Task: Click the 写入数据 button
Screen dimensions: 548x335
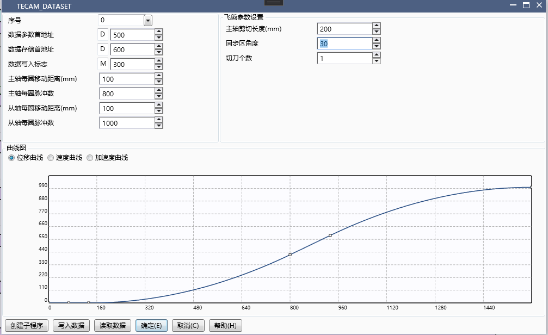Action: pyautogui.click(x=71, y=325)
